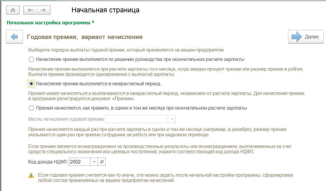Return to previous setup step blue arrow
The width and height of the screenshot is (326, 191).
tap(14, 37)
